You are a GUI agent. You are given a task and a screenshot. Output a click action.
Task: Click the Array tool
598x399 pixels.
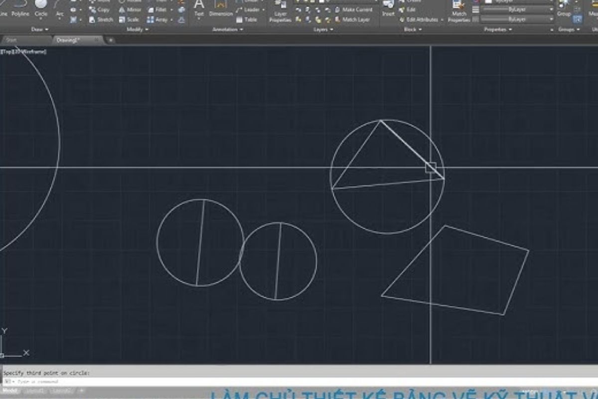[156, 19]
